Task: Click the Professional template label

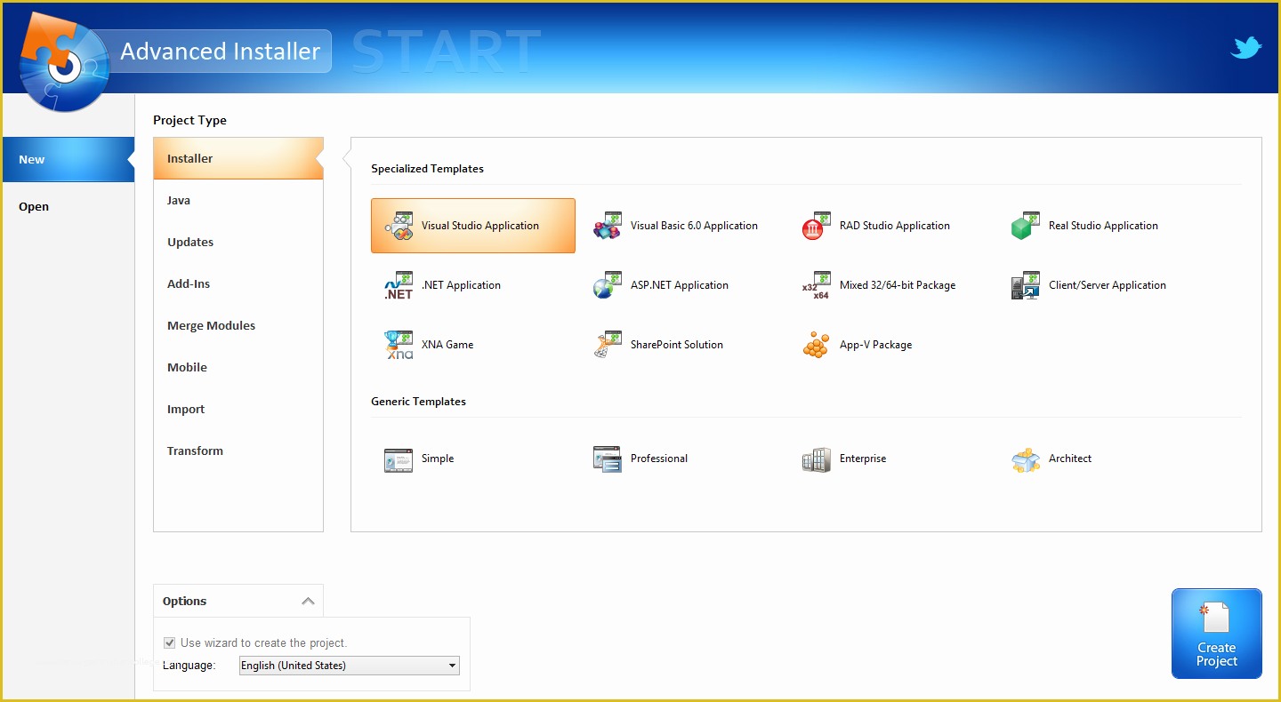Action: pos(658,459)
